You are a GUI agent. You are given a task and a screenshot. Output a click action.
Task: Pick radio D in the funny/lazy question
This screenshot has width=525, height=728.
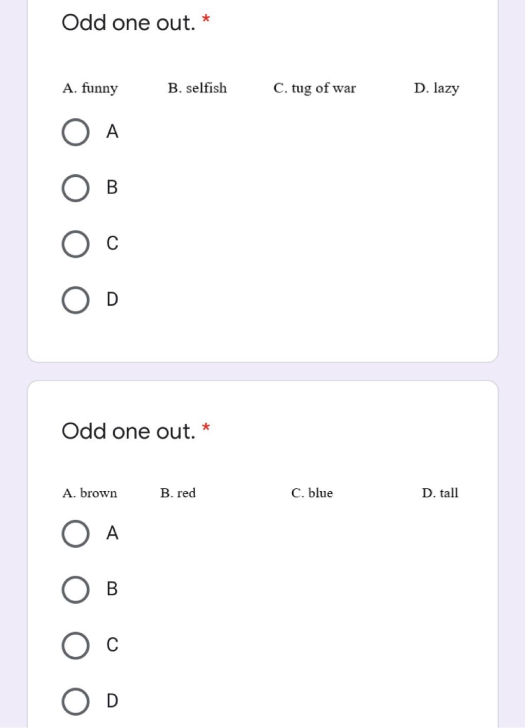[x=75, y=300]
